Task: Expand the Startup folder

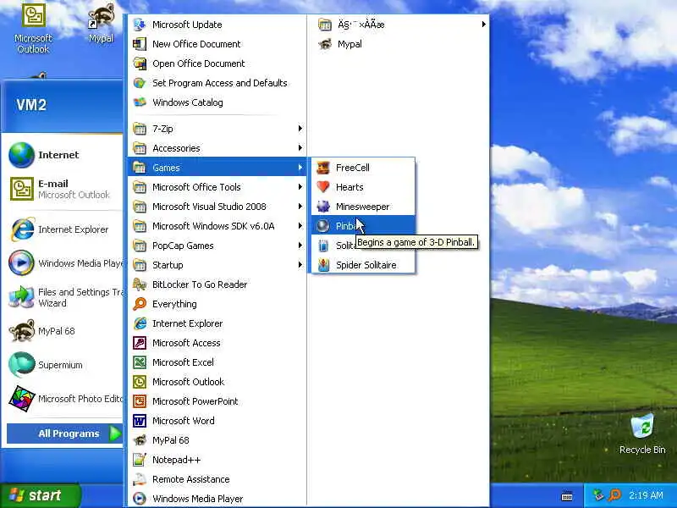Action: tap(217, 265)
